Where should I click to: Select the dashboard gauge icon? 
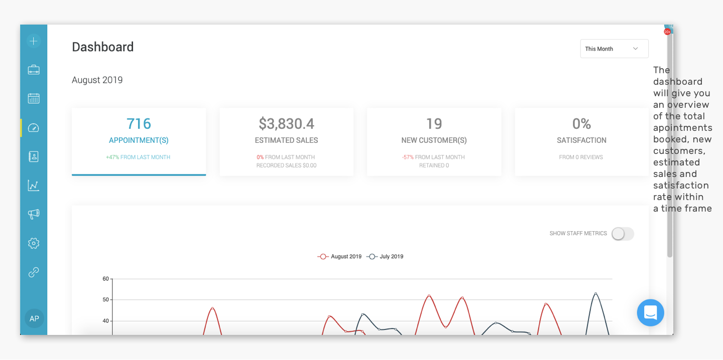pyautogui.click(x=34, y=127)
